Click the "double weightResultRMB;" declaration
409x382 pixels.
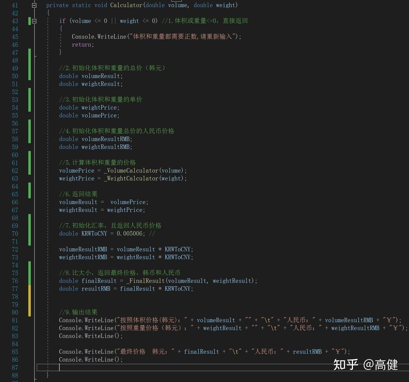coord(96,147)
